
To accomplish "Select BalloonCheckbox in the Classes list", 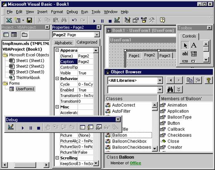I will point(129,141).
